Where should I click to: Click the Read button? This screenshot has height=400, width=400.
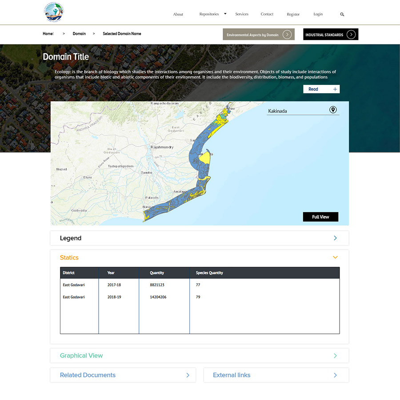coord(321,89)
